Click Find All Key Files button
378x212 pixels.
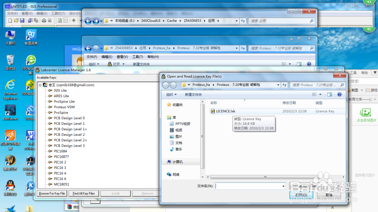[x=84, y=194]
